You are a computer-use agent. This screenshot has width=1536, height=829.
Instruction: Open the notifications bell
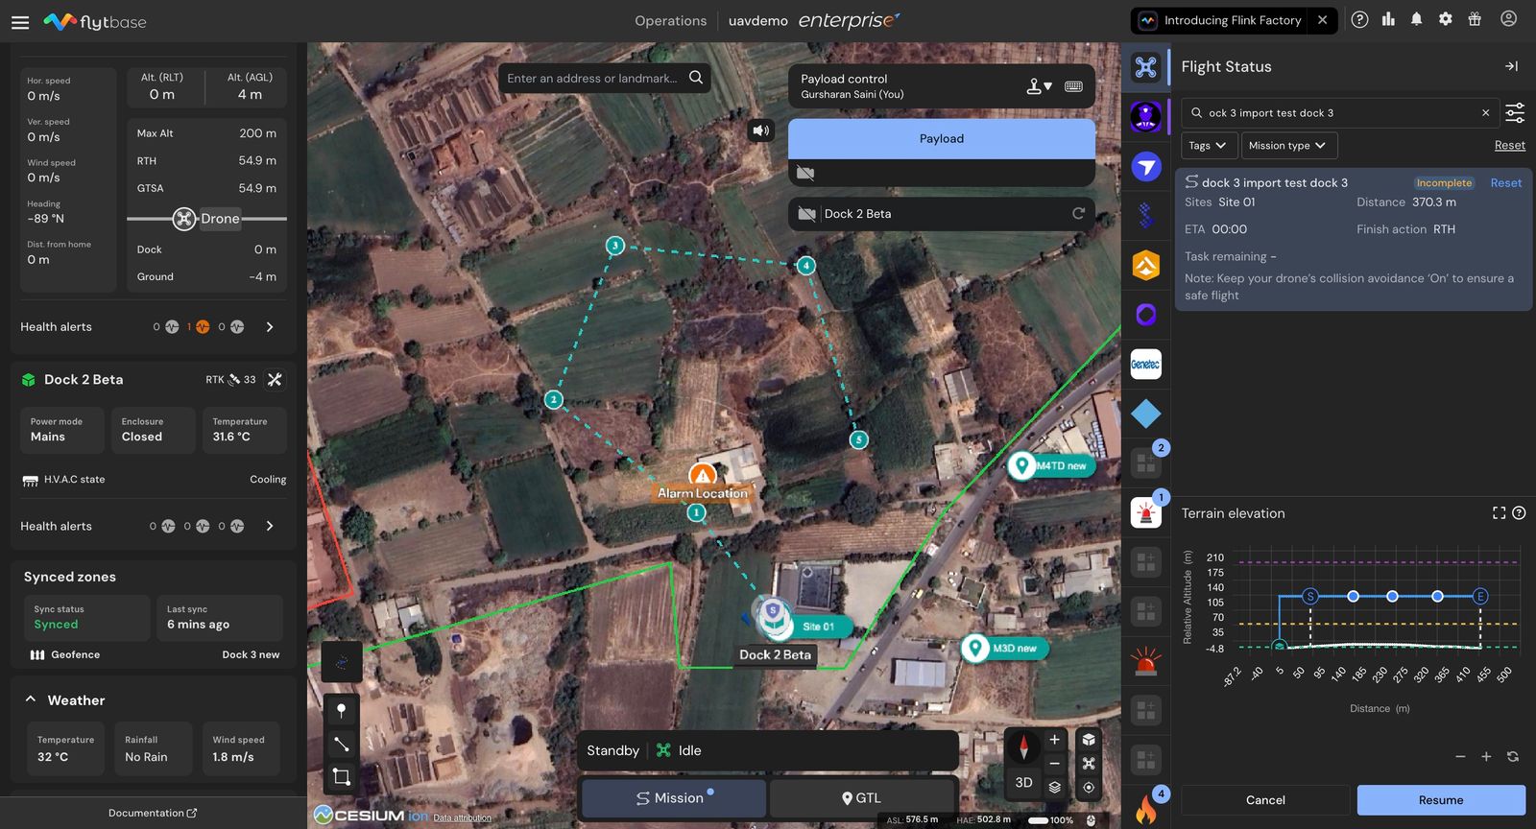coord(1416,19)
